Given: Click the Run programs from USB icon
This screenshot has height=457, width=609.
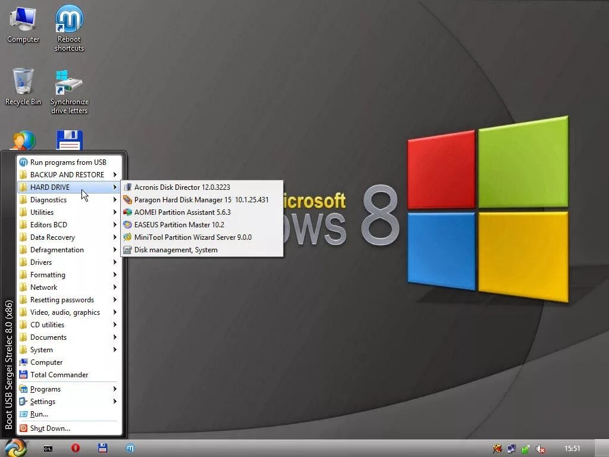Looking at the screenshot, I should 23,162.
